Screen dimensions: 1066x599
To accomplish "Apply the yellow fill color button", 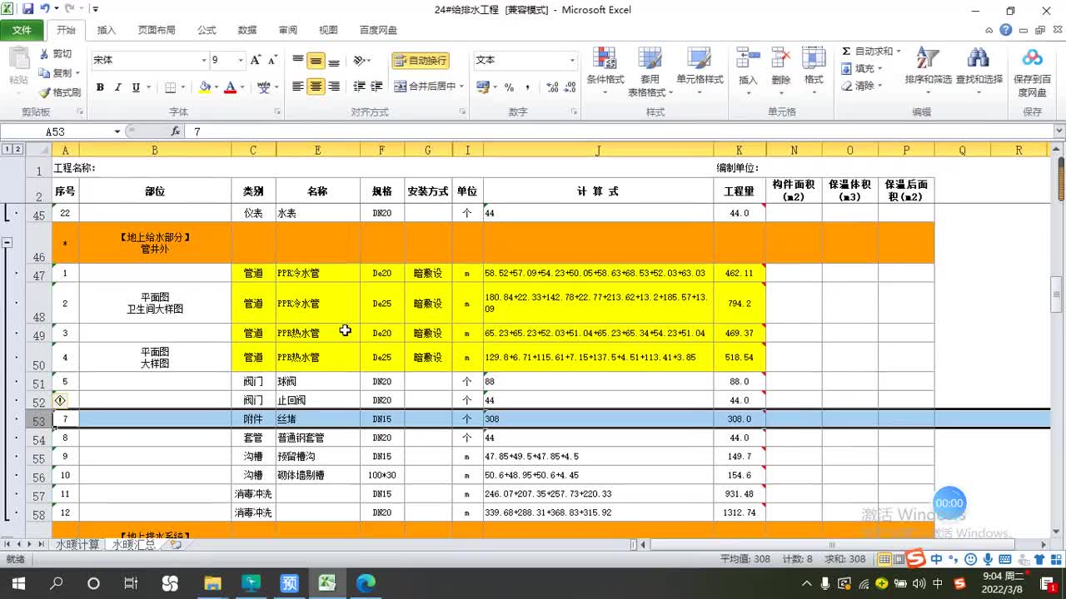I will (205, 87).
